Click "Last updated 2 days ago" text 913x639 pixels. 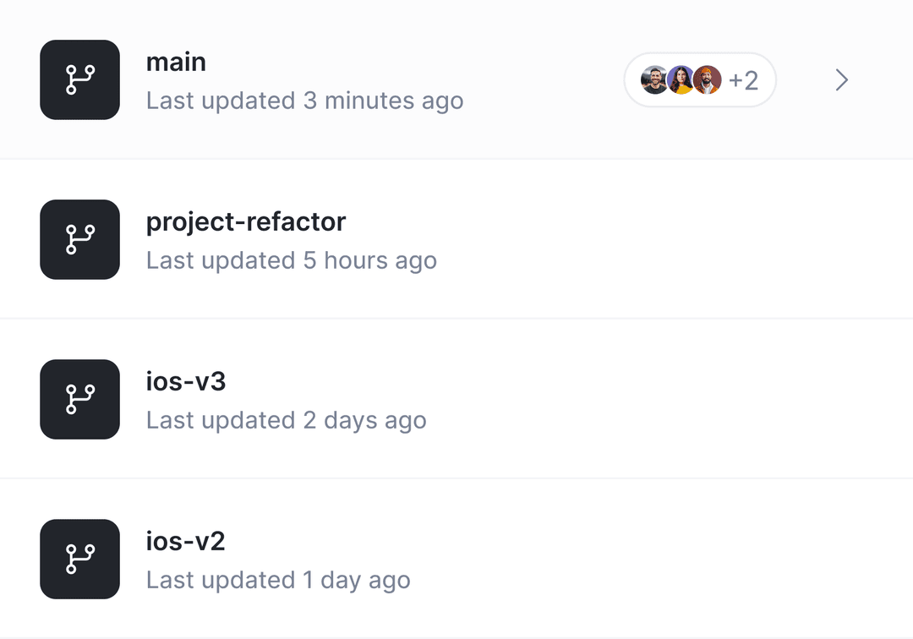coord(286,420)
